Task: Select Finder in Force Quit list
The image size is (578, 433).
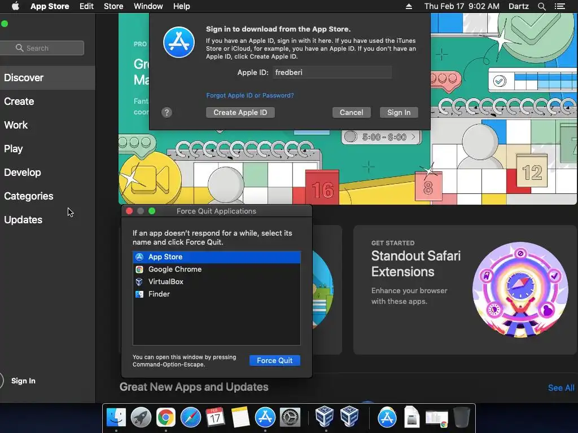Action: [216, 294]
